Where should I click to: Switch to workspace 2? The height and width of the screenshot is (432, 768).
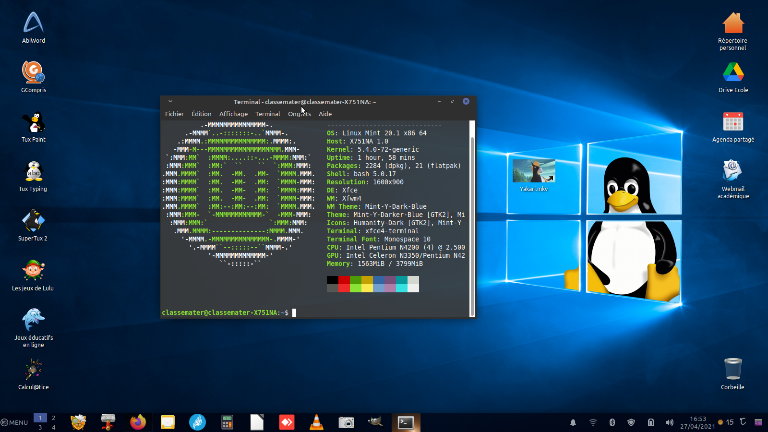(54, 418)
